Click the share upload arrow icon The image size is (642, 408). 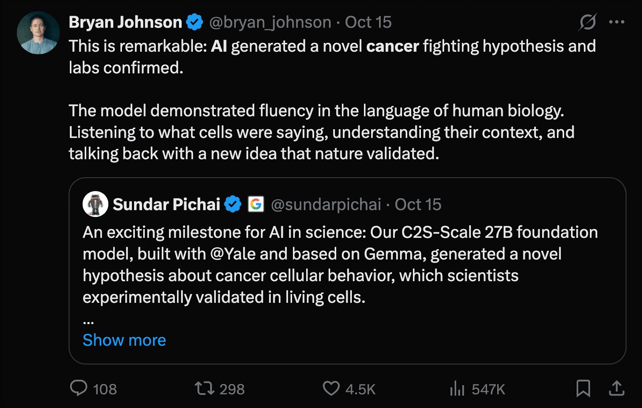click(616, 388)
